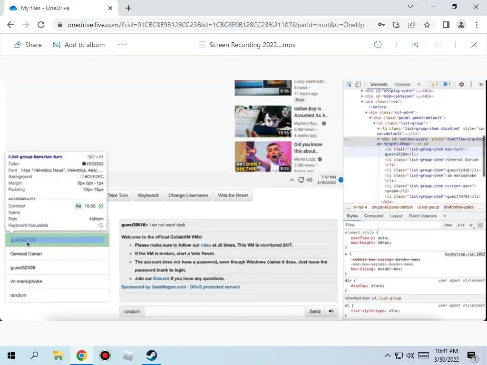Image resolution: width=487 pixels, height=365 pixels.
Task: Select guest52436 in users list
Action: (x=57, y=268)
